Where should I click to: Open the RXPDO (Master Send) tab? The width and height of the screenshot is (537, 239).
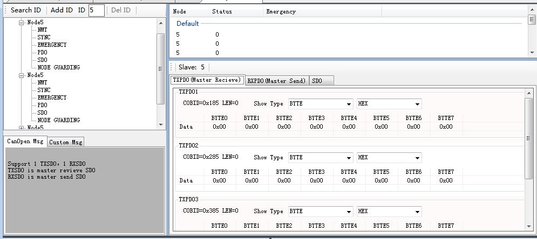[276, 81]
